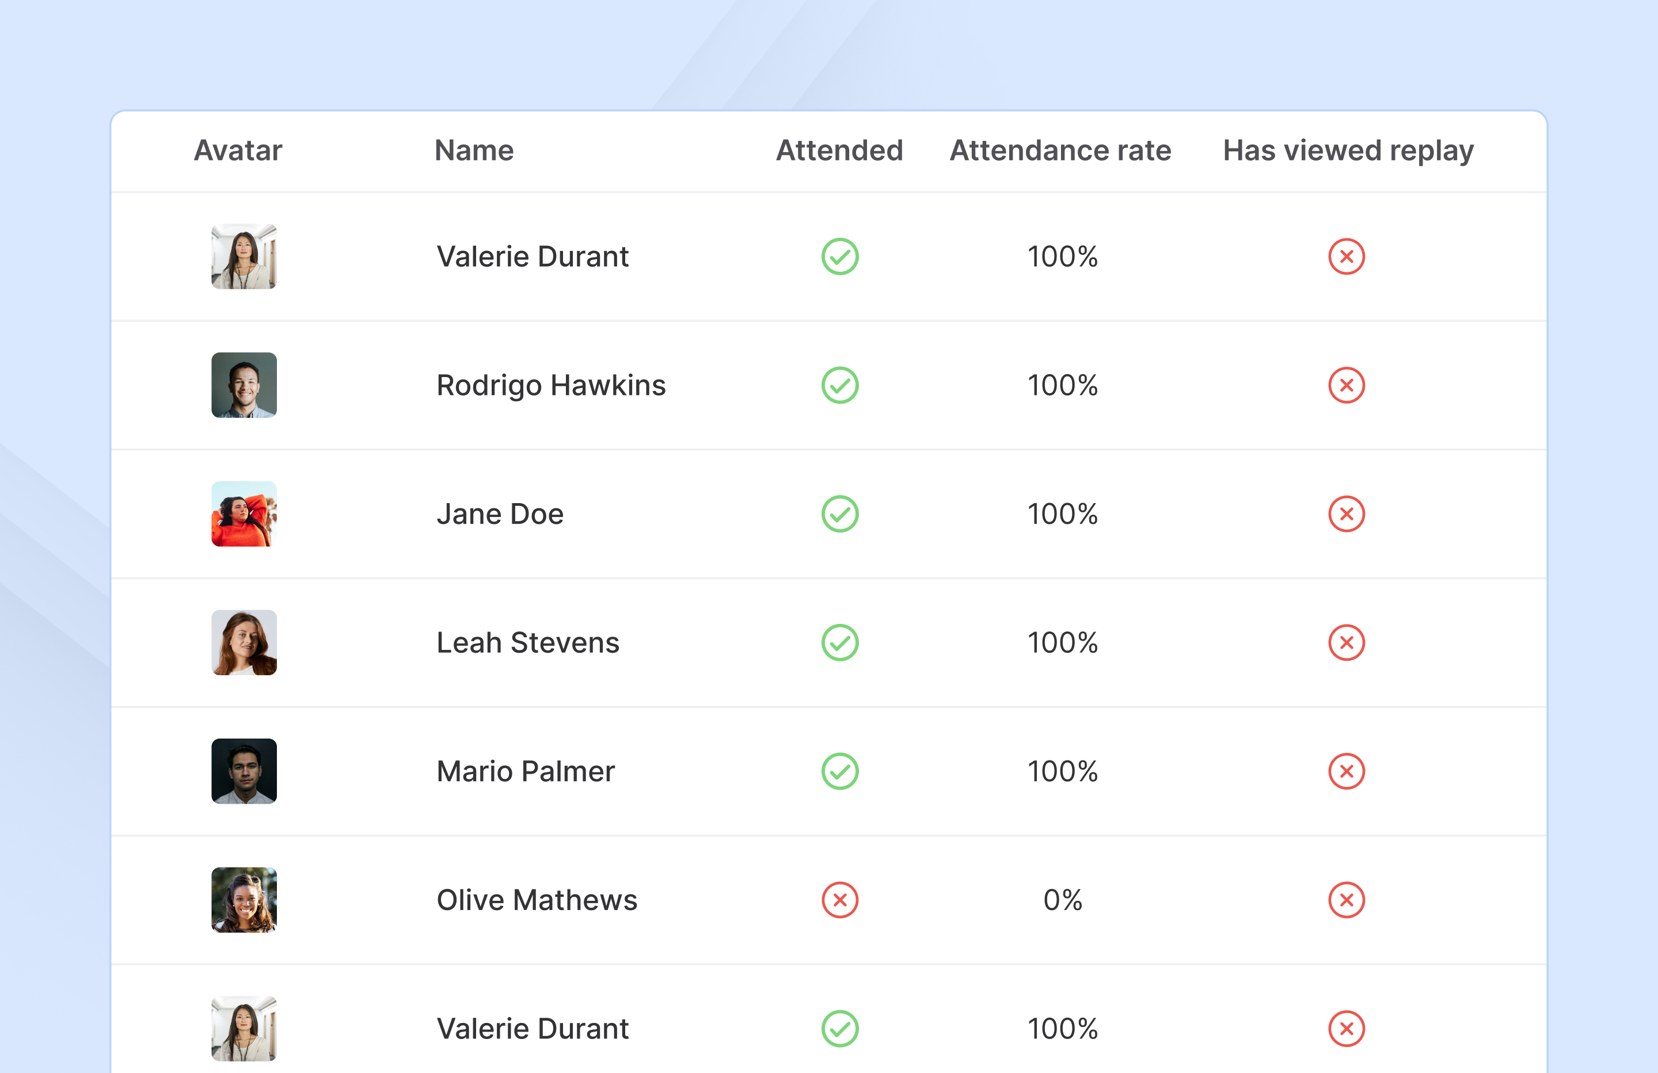Sort by the Attendance rate column header
The image size is (1658, 1073).
pyautogui.click(x=1060, y=150)
